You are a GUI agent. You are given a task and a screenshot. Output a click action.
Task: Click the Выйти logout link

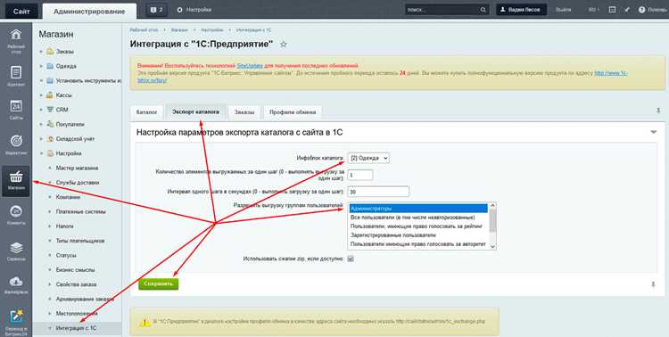(563, 10)
